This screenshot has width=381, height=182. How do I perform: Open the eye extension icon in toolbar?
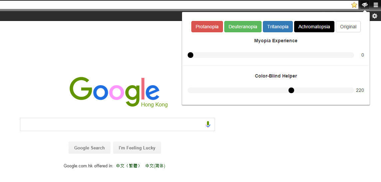365,5
